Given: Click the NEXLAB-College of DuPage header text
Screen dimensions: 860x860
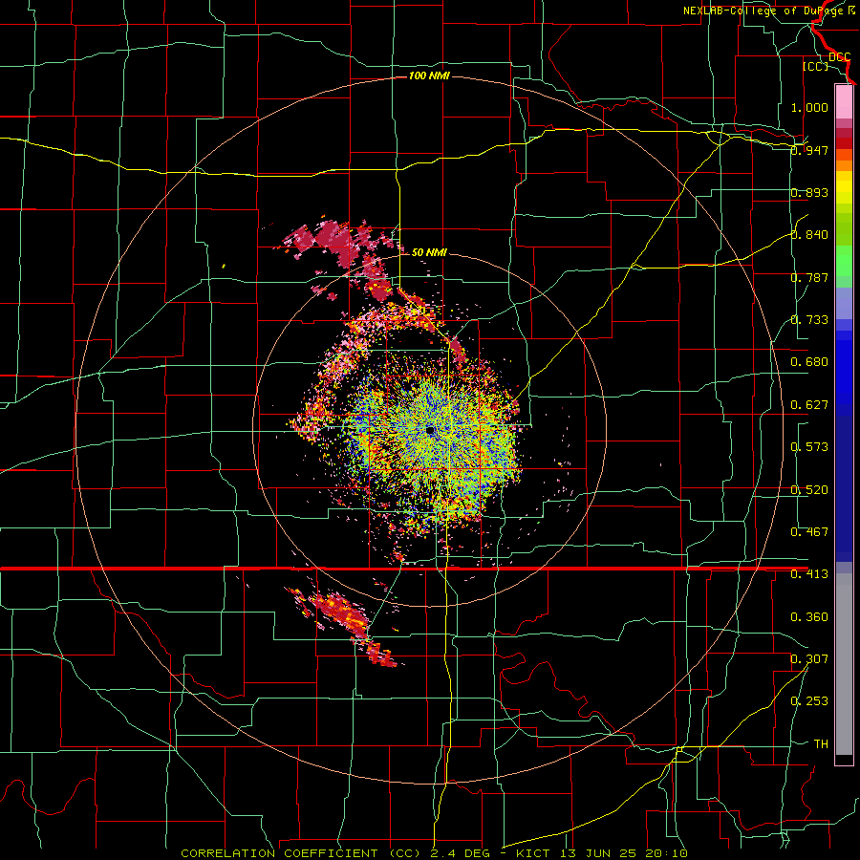Looking at the screenshot, I should (x=765, y=11).
